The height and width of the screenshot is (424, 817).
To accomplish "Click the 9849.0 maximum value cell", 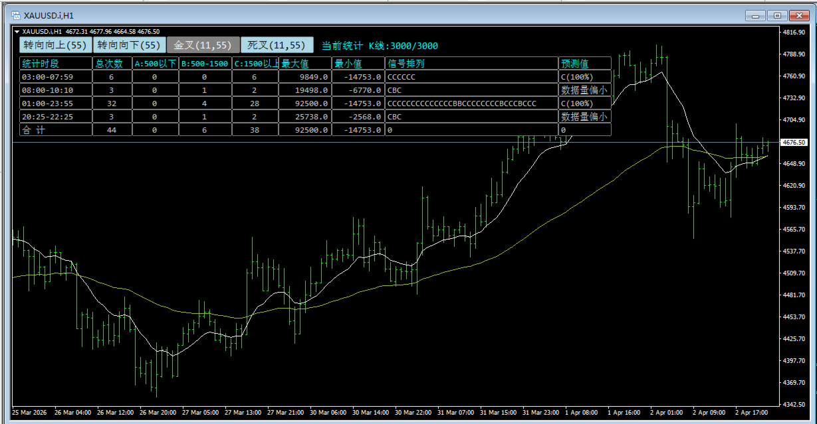I will 305,77.
